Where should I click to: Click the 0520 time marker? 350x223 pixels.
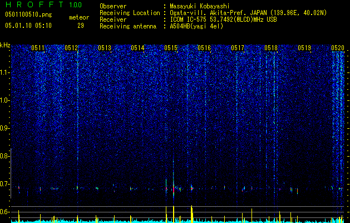pyautogui.click(x=338, y=47)
